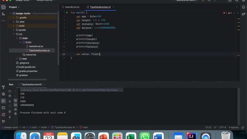
Task: Click the 4 spaces indent widget
Action: coord(233,127)
